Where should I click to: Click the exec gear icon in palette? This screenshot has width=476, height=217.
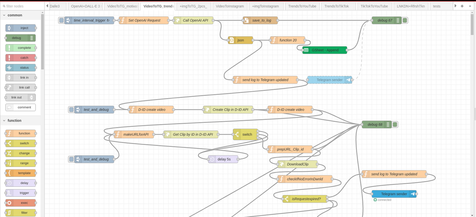(9, 203)
